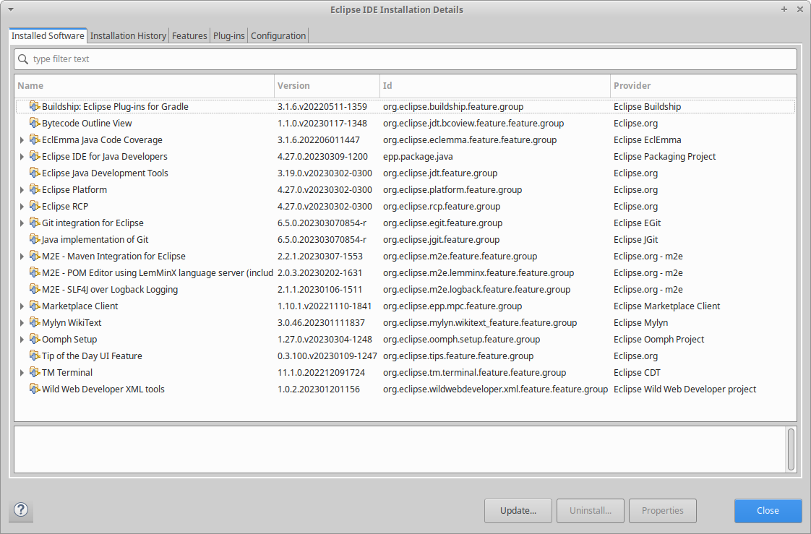Select Eclipse Wild Web Developer project provider

(x=685, y=389)
